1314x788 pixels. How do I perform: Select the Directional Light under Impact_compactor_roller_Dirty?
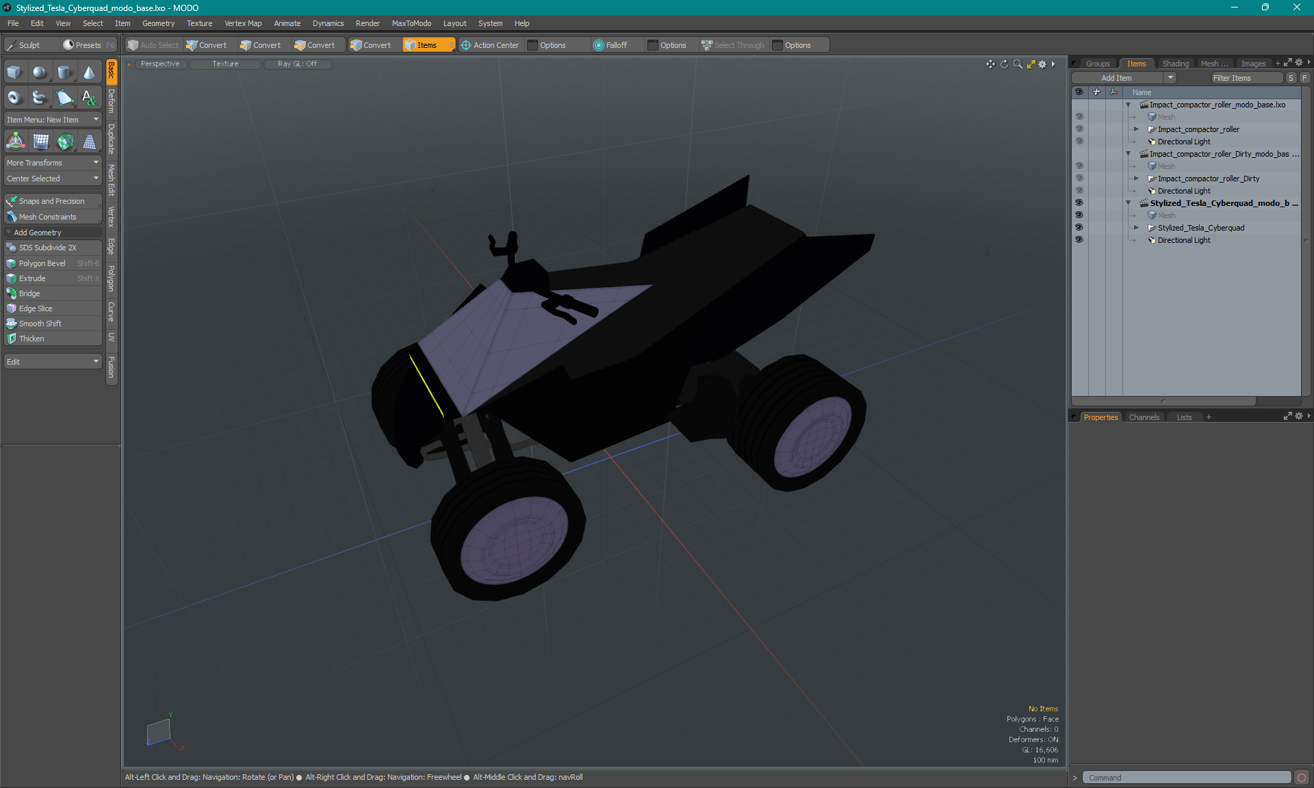pos(1184,191)
